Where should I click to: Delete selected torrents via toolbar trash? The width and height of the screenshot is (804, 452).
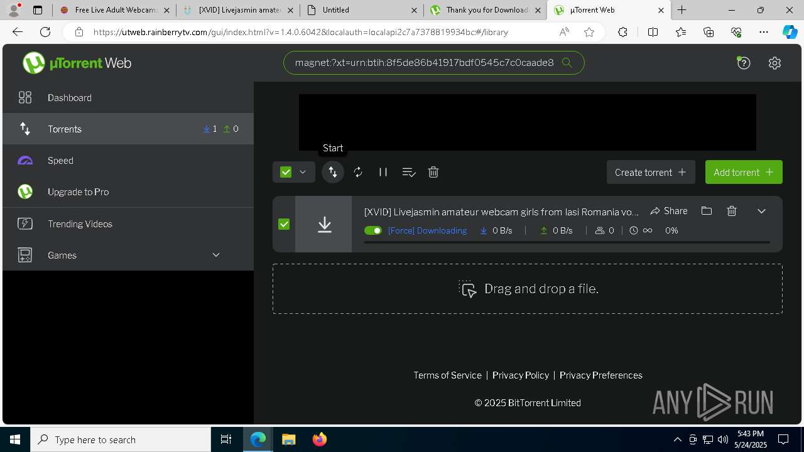pyautogui.click(x=433, y=172)
